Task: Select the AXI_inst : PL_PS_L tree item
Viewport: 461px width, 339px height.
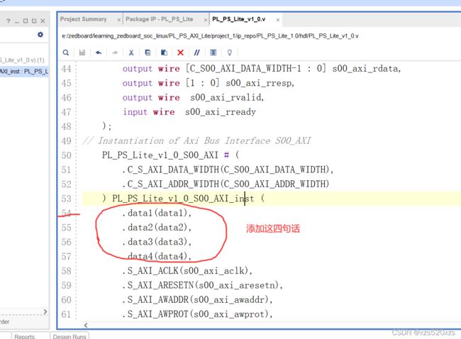Action: point(24,72)
